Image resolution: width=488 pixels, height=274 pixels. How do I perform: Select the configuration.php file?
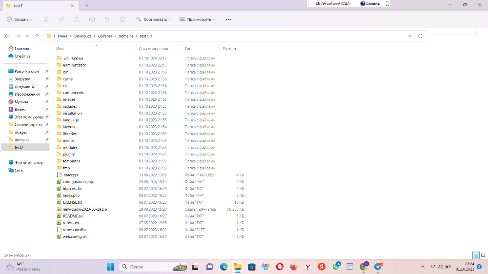[78, 181]
